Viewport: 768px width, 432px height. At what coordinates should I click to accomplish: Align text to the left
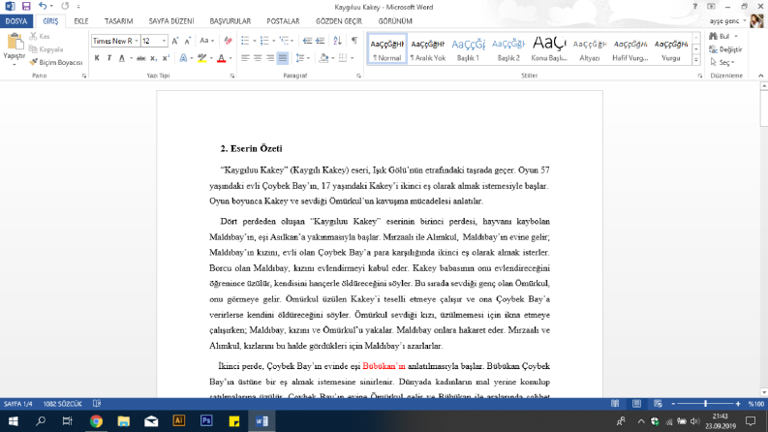(x=245, y=58)
